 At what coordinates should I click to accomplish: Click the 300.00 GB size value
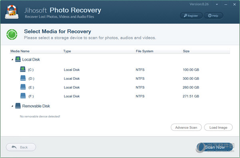coord(191,79)
